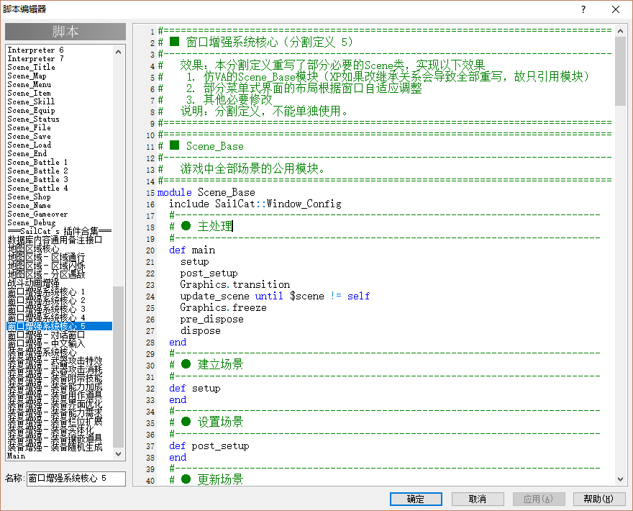The image size is (633, 511).
Task: Click the 确定 button
Action: [416, 499]
